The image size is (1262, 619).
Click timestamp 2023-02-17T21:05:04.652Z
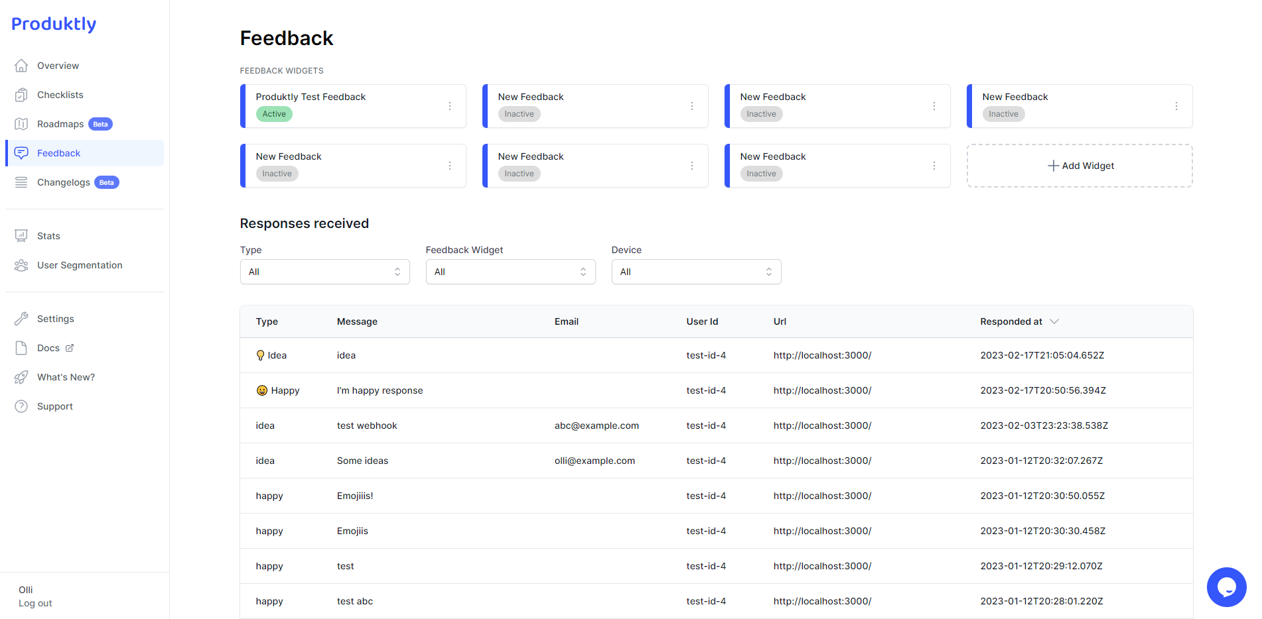1042,355
